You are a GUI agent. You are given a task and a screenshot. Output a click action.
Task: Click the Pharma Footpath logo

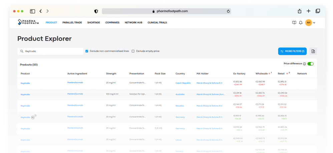click(x=28, y=22)
